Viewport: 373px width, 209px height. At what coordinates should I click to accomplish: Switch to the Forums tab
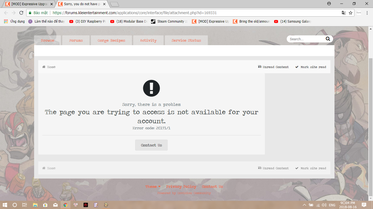[76, 41]
